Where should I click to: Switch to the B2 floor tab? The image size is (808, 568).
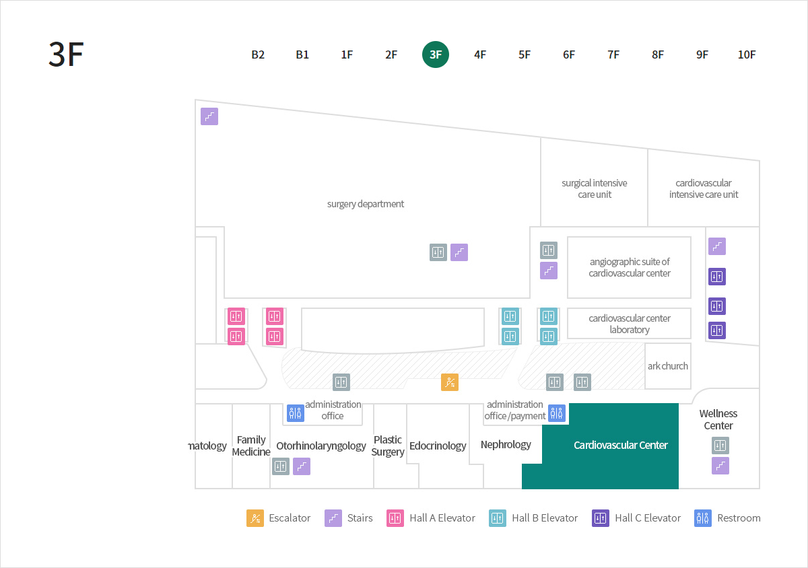pos(258,55)
